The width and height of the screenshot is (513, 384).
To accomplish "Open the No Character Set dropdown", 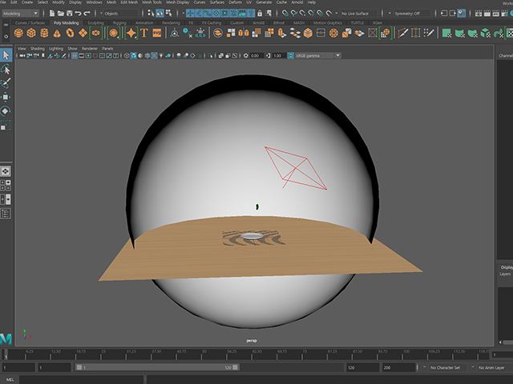I will pyautogui.click(x=448, y=368).
